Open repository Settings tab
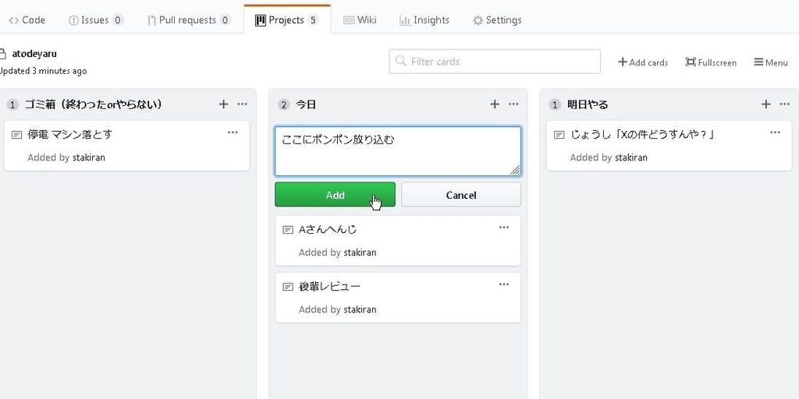Screen dimensions: 799x399 tap(497, 19)
